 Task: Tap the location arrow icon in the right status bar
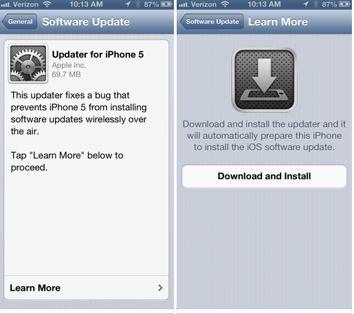point(306,4)
